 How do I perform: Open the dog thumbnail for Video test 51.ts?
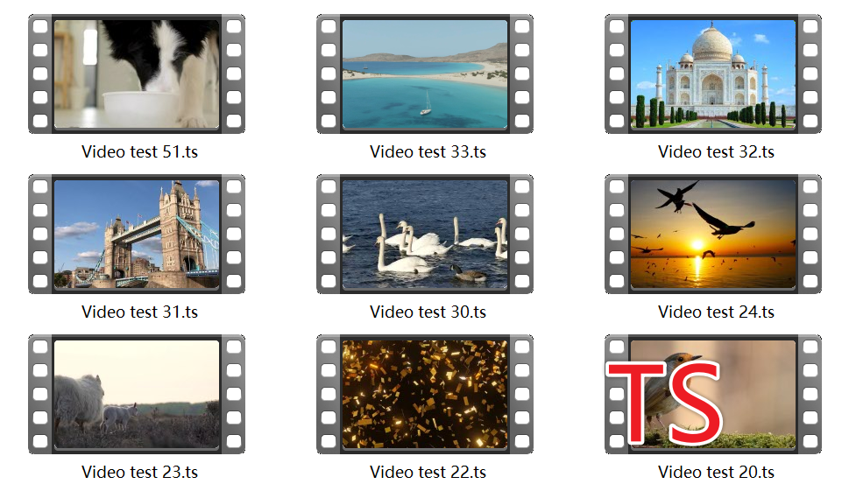[136, 74]
